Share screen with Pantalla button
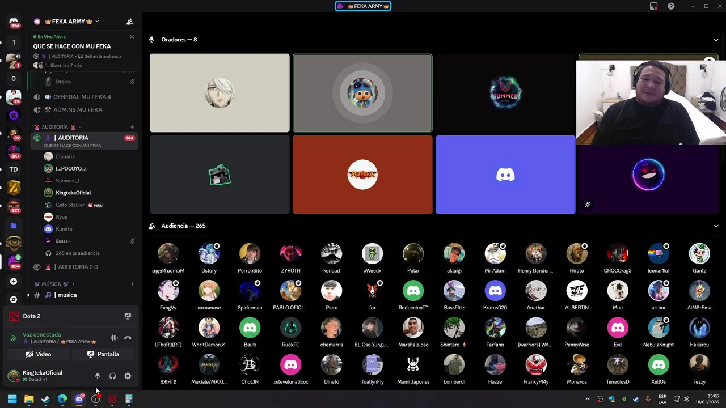 click(x=103, y=354)
